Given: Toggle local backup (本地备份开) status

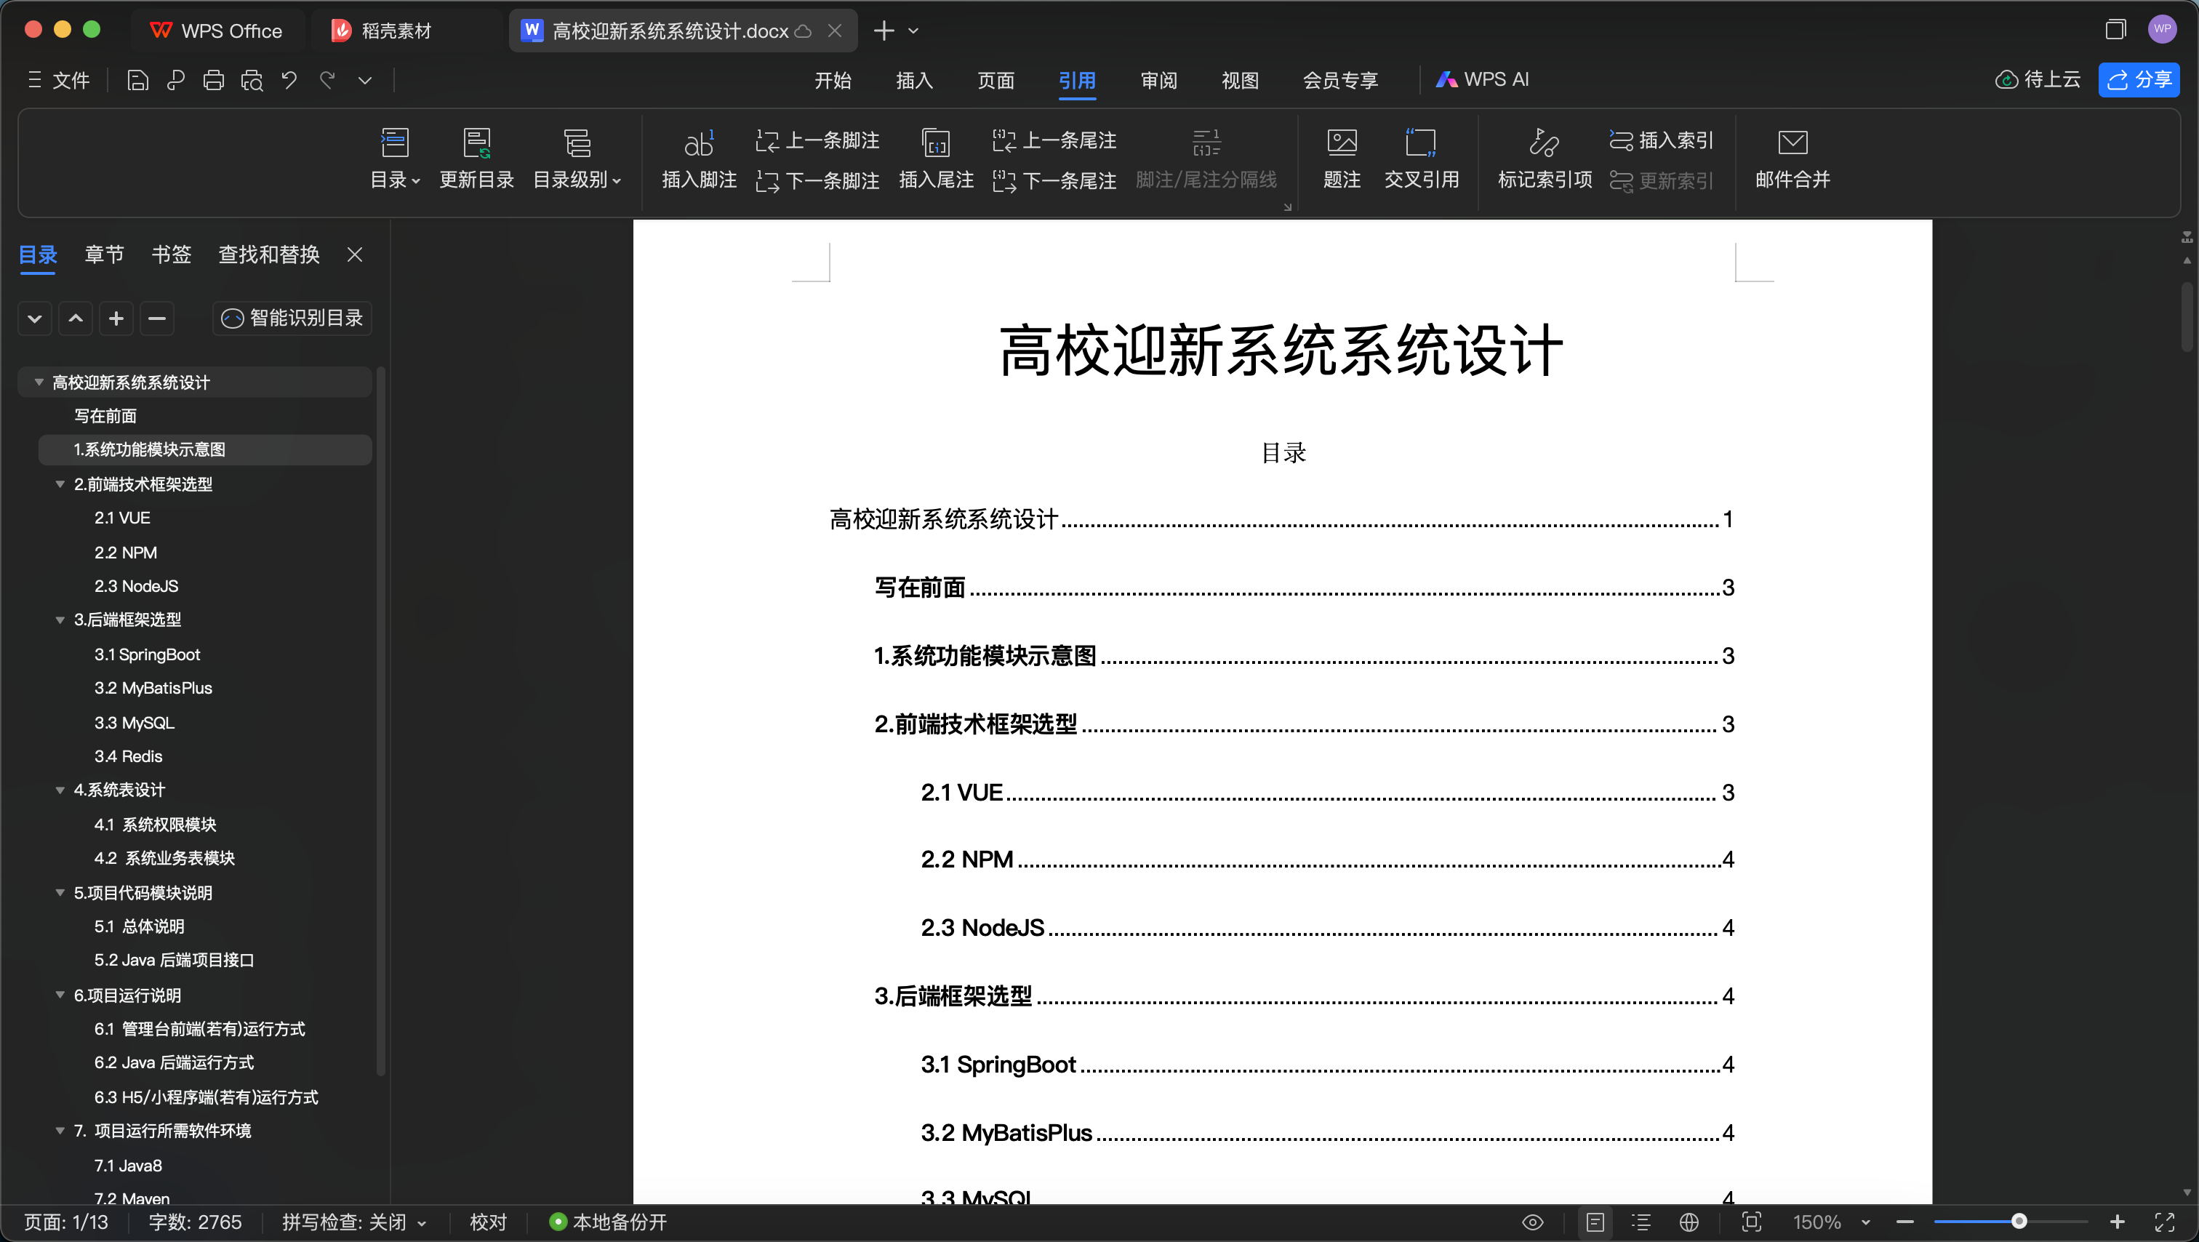Looking at the screenshot, I should tap(609, 1222).
